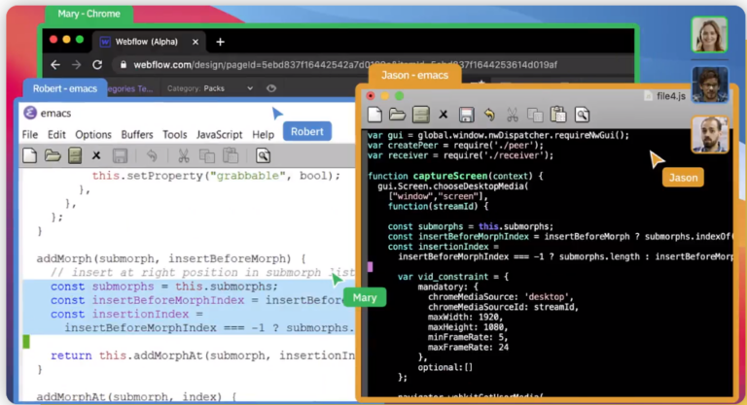
Task: Click the directory drawer icon in Jason's emacs toolbar
Action: pos(420,115)
